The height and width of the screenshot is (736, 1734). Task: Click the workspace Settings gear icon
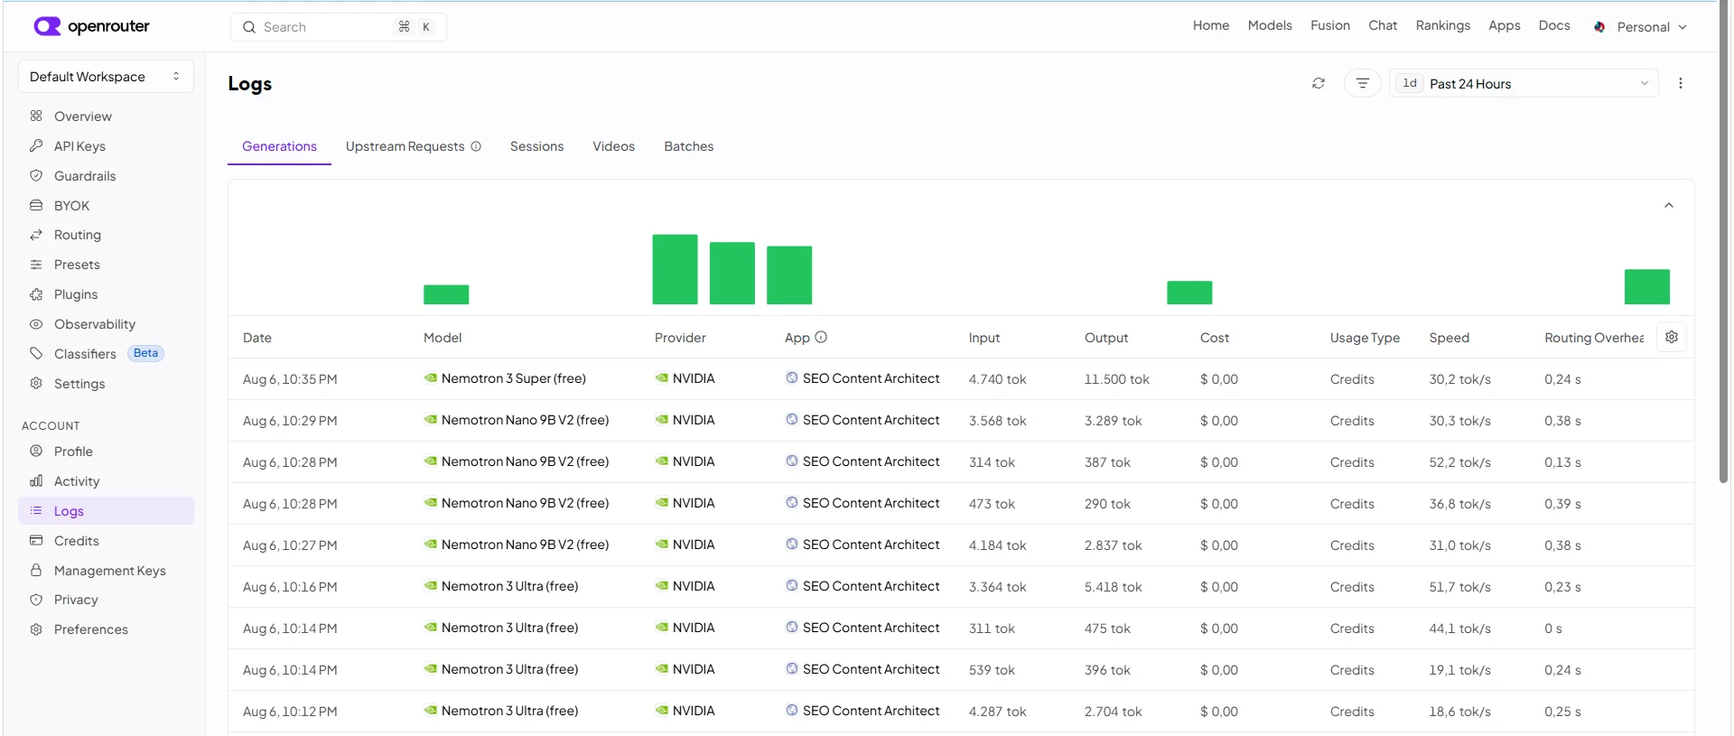36,383
